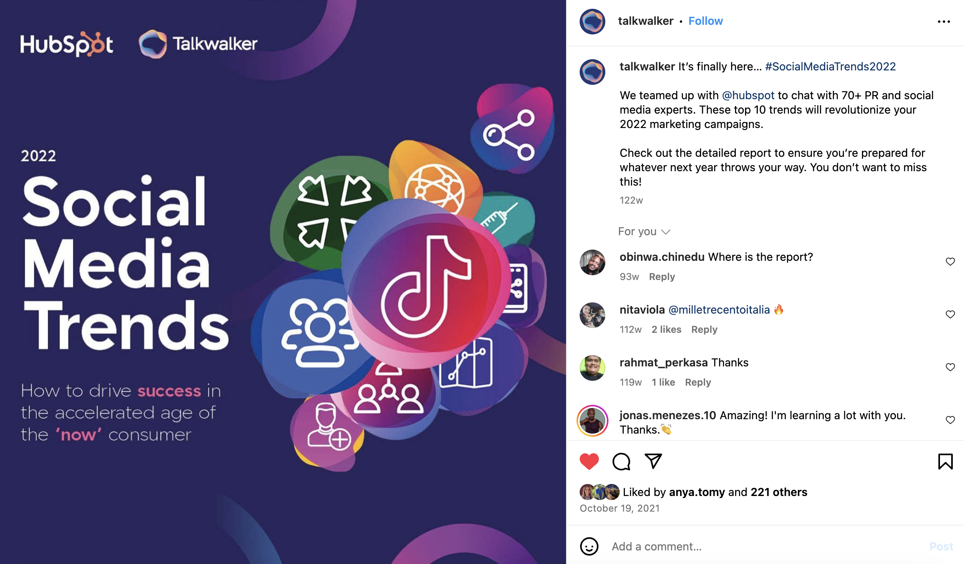Image resolution: width=964 pixels, height=564 pixels.
Task: Open jonas.menezes.10's story avatar
Action: tap(592, 421)
